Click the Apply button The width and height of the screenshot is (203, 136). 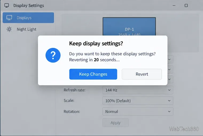(115, 123)
